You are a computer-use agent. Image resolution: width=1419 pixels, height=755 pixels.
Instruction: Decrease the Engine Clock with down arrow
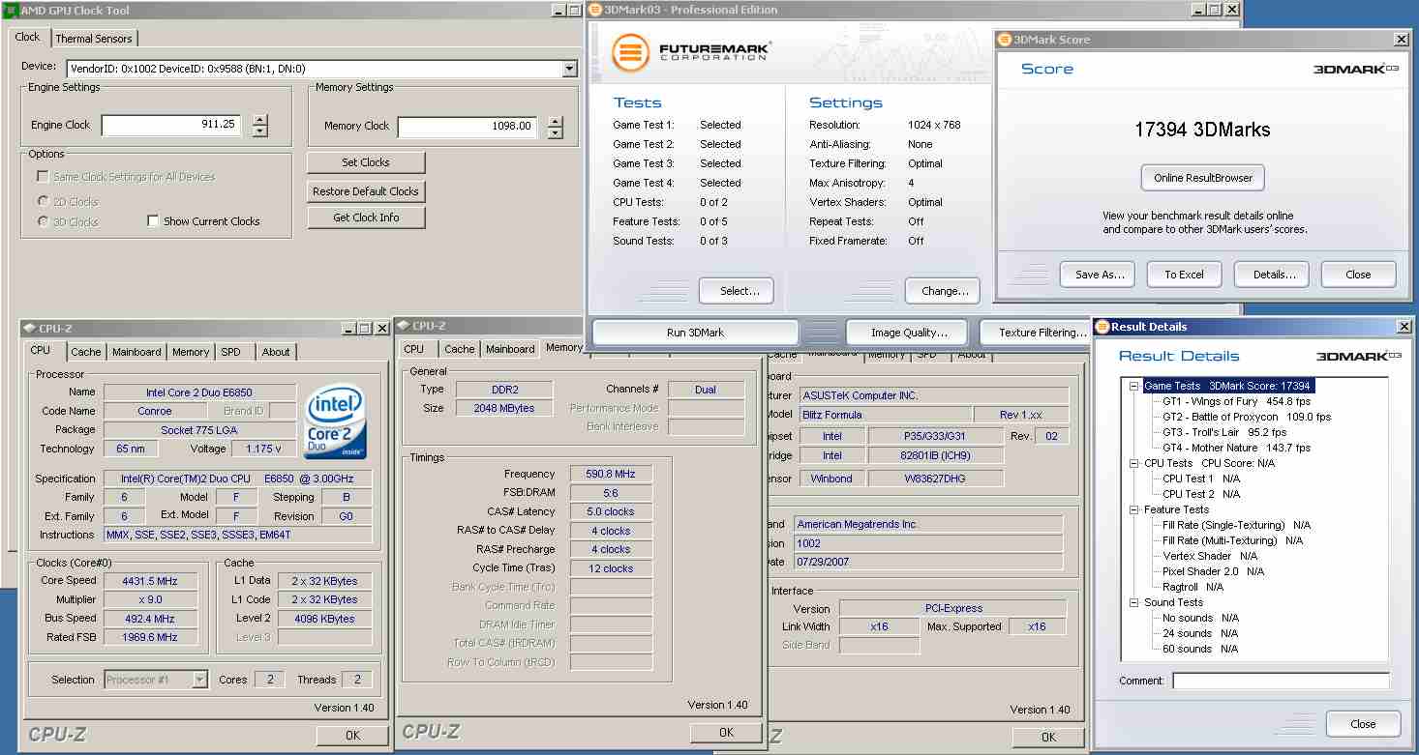[259, 131]
